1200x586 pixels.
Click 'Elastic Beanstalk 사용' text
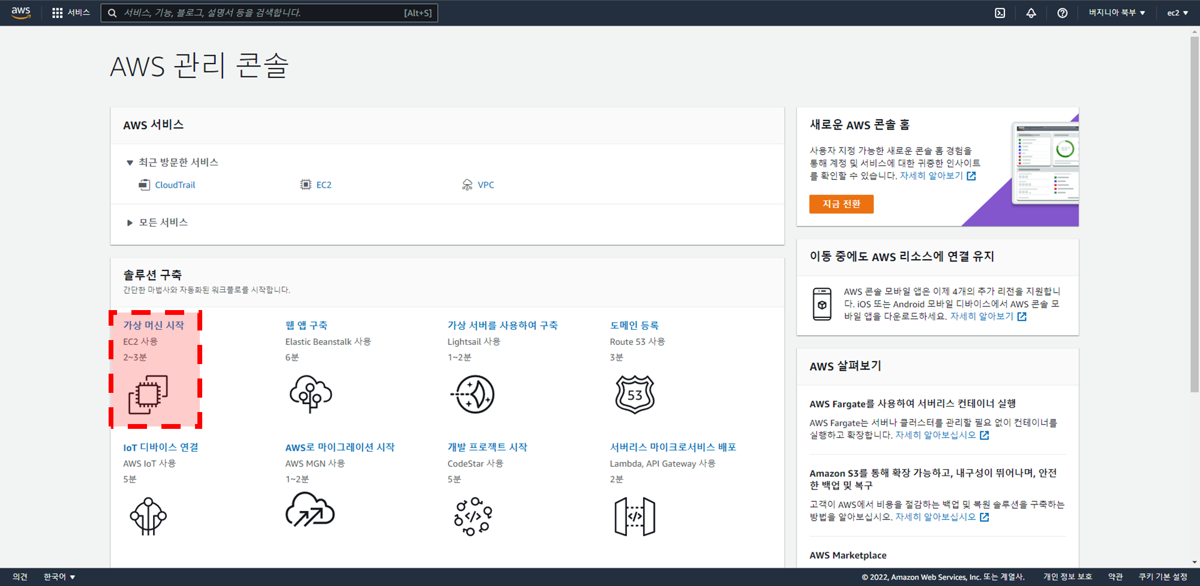click(328, 341)
